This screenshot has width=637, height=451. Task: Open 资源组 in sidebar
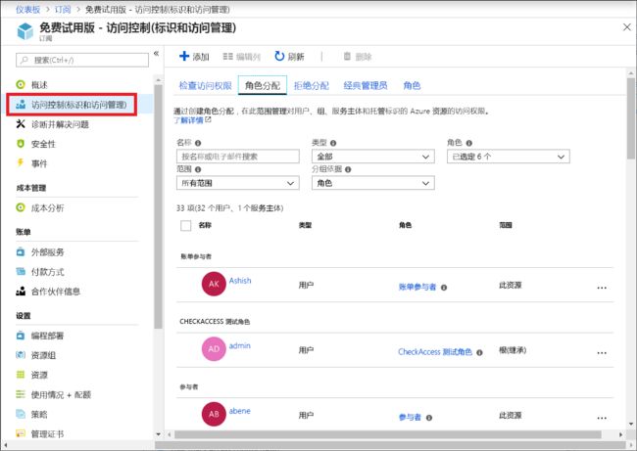click(36, 355)
